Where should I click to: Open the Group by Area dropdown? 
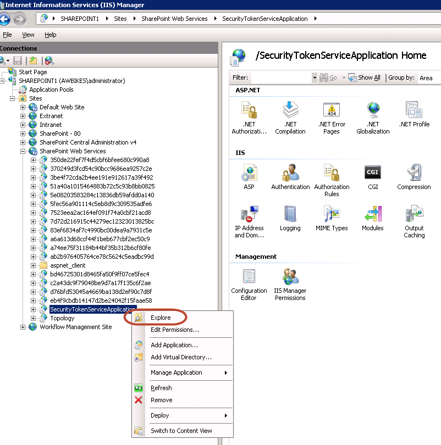point(429,78)
